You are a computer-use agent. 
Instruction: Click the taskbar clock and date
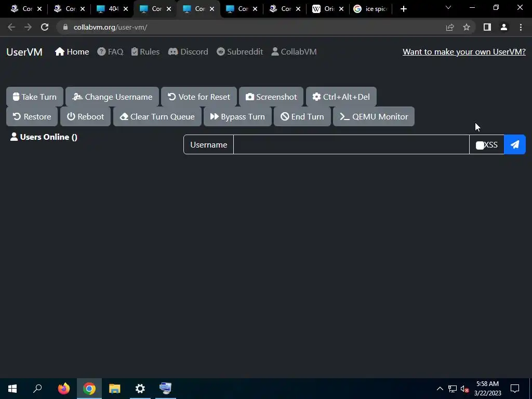487,389
